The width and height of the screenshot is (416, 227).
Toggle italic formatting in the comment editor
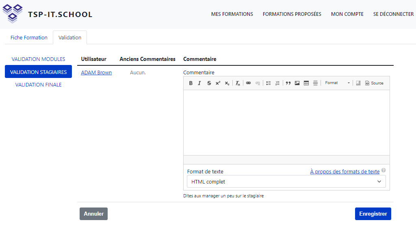tap(199, 83)
